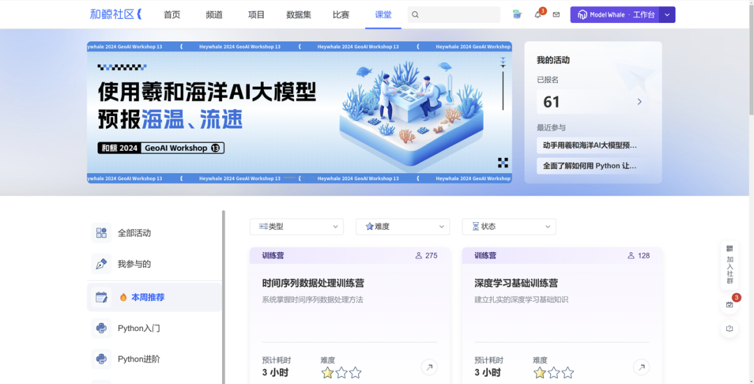The width and height of the screenshot is (754, 384).
Task: Open recent activity 全面了解如何用 Python 让…
Action: [590, 165]
